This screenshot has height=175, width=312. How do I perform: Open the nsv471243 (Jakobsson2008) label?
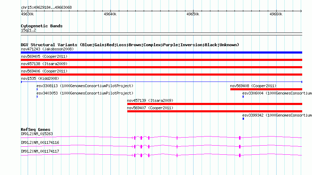point(47,49)
